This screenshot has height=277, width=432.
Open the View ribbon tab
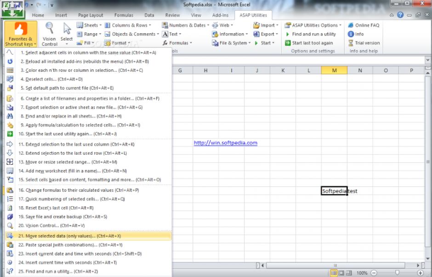(196, 15)
